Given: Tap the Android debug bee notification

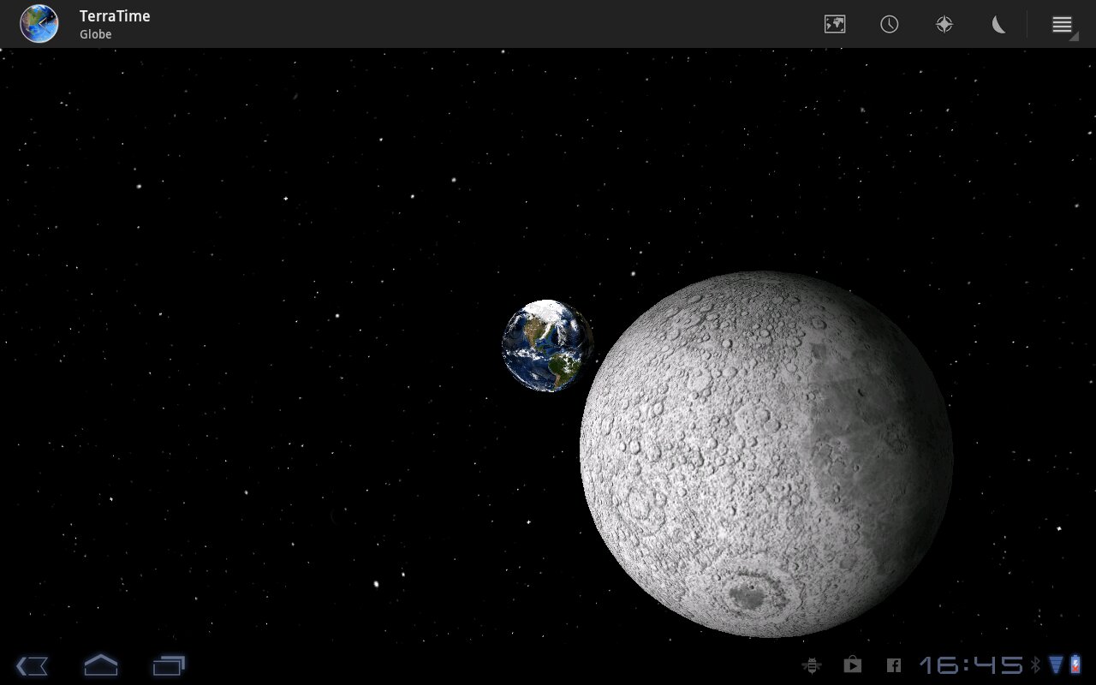Looking at the screenshot, I should click(x=811, y=665).
